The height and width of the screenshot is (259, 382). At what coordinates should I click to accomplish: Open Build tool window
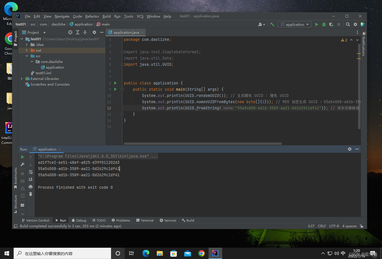click(188, 220)
